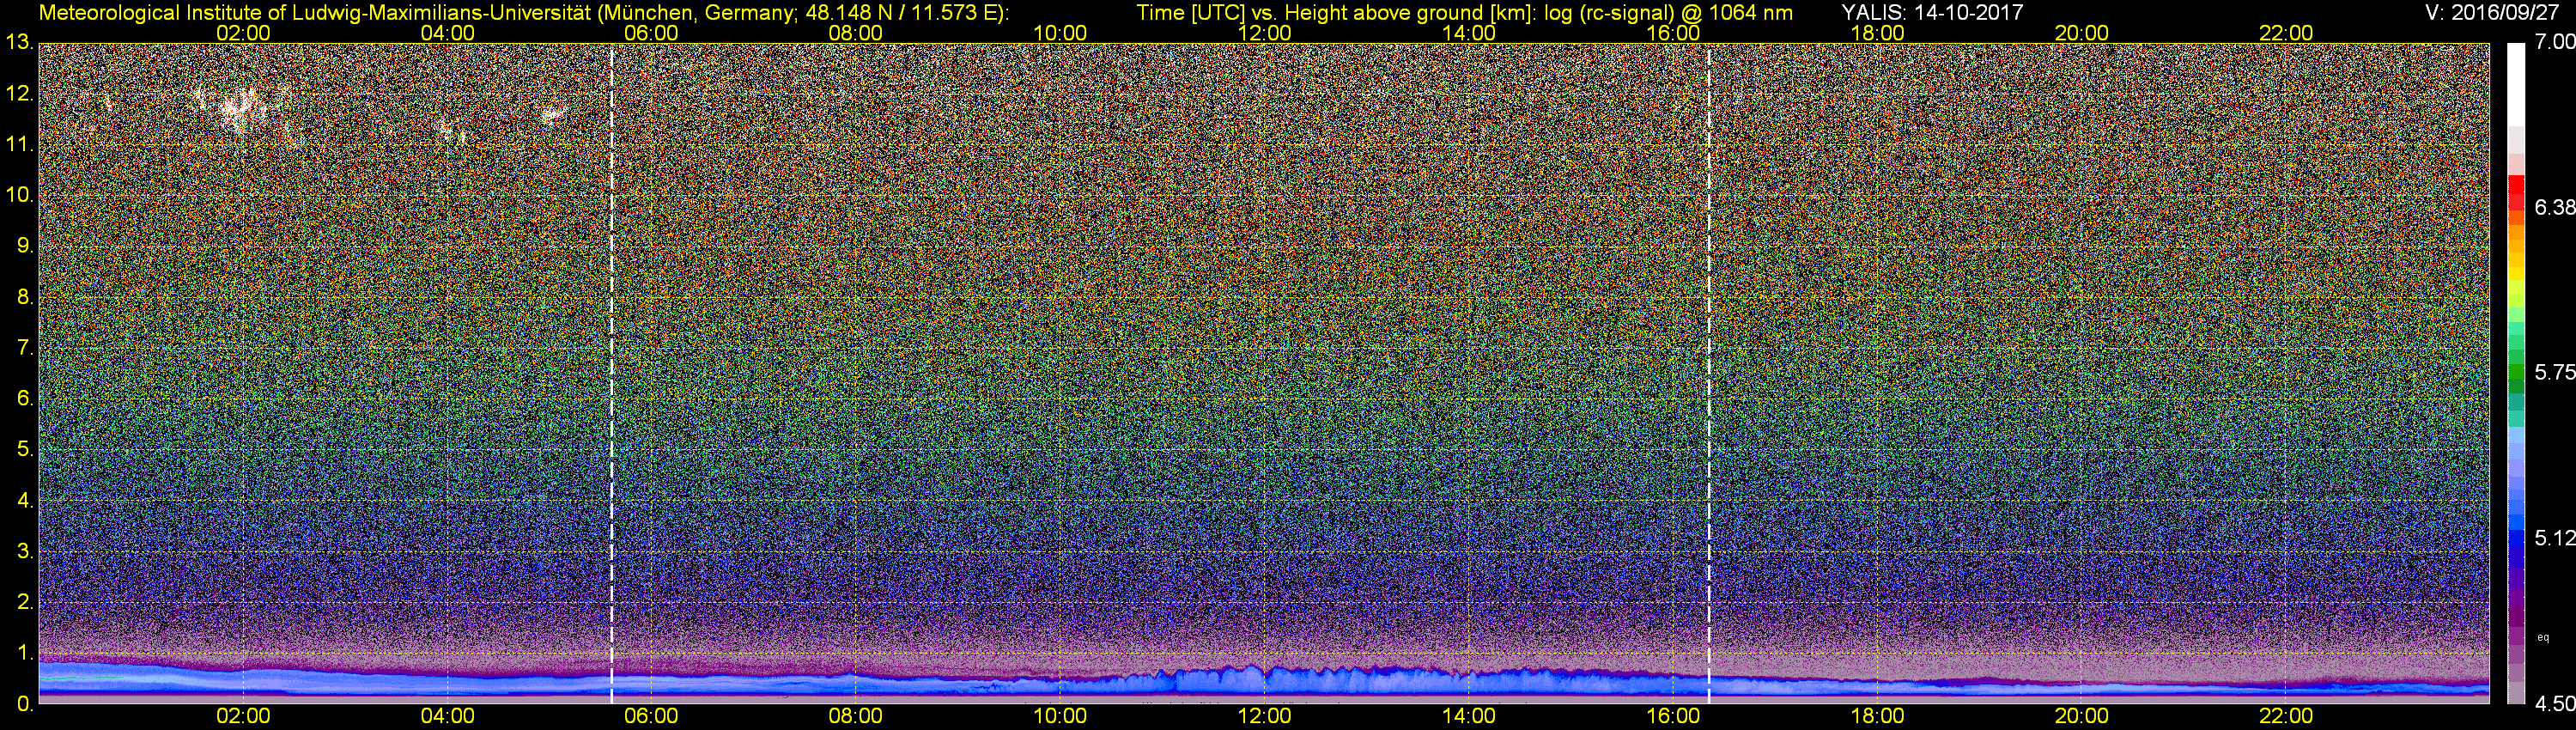The width and height of the screenshot is (2576, 730).
Task: Click the 1. km height axis label
Action: tap(24, 653)
